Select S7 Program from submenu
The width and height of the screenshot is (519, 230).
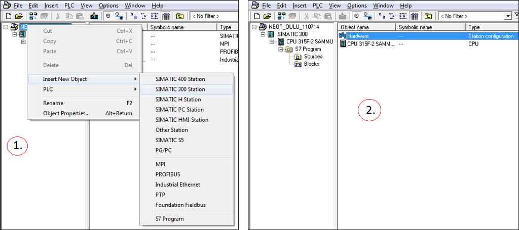pyautogui.click(x=187, y=219)
